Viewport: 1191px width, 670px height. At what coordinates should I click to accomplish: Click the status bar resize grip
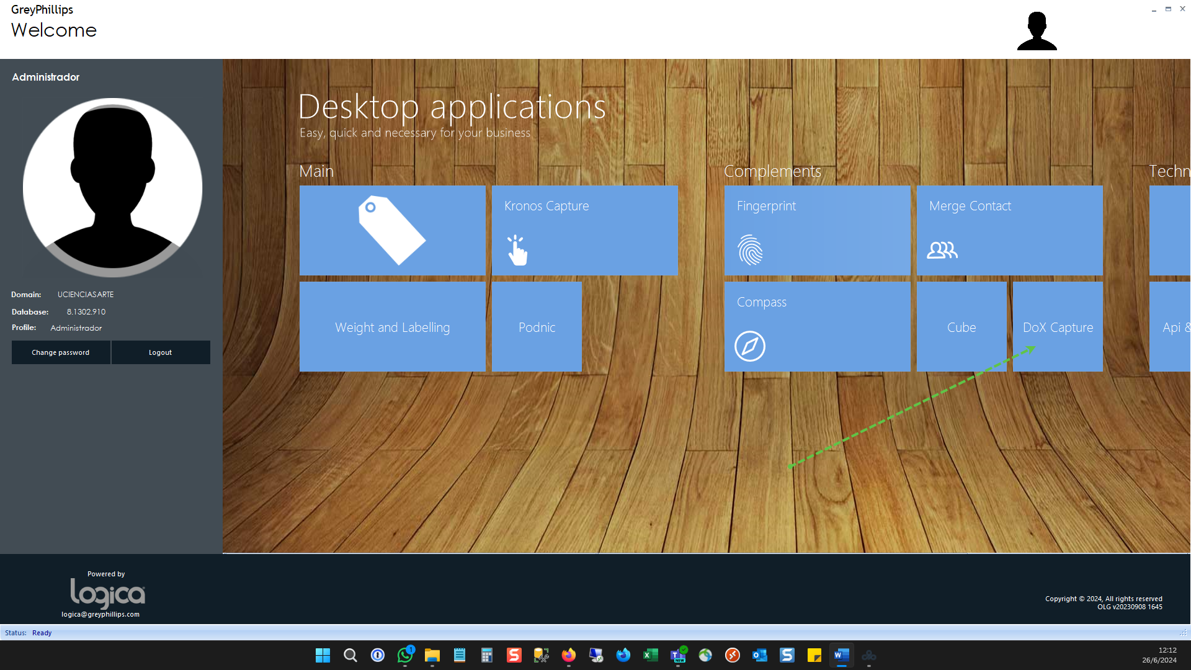[1183, 633]
